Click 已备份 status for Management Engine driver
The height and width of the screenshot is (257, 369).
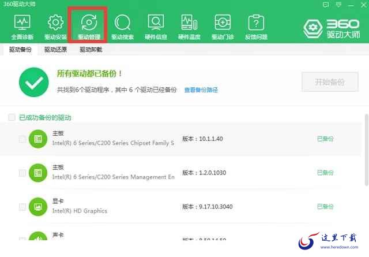[325, 173]
